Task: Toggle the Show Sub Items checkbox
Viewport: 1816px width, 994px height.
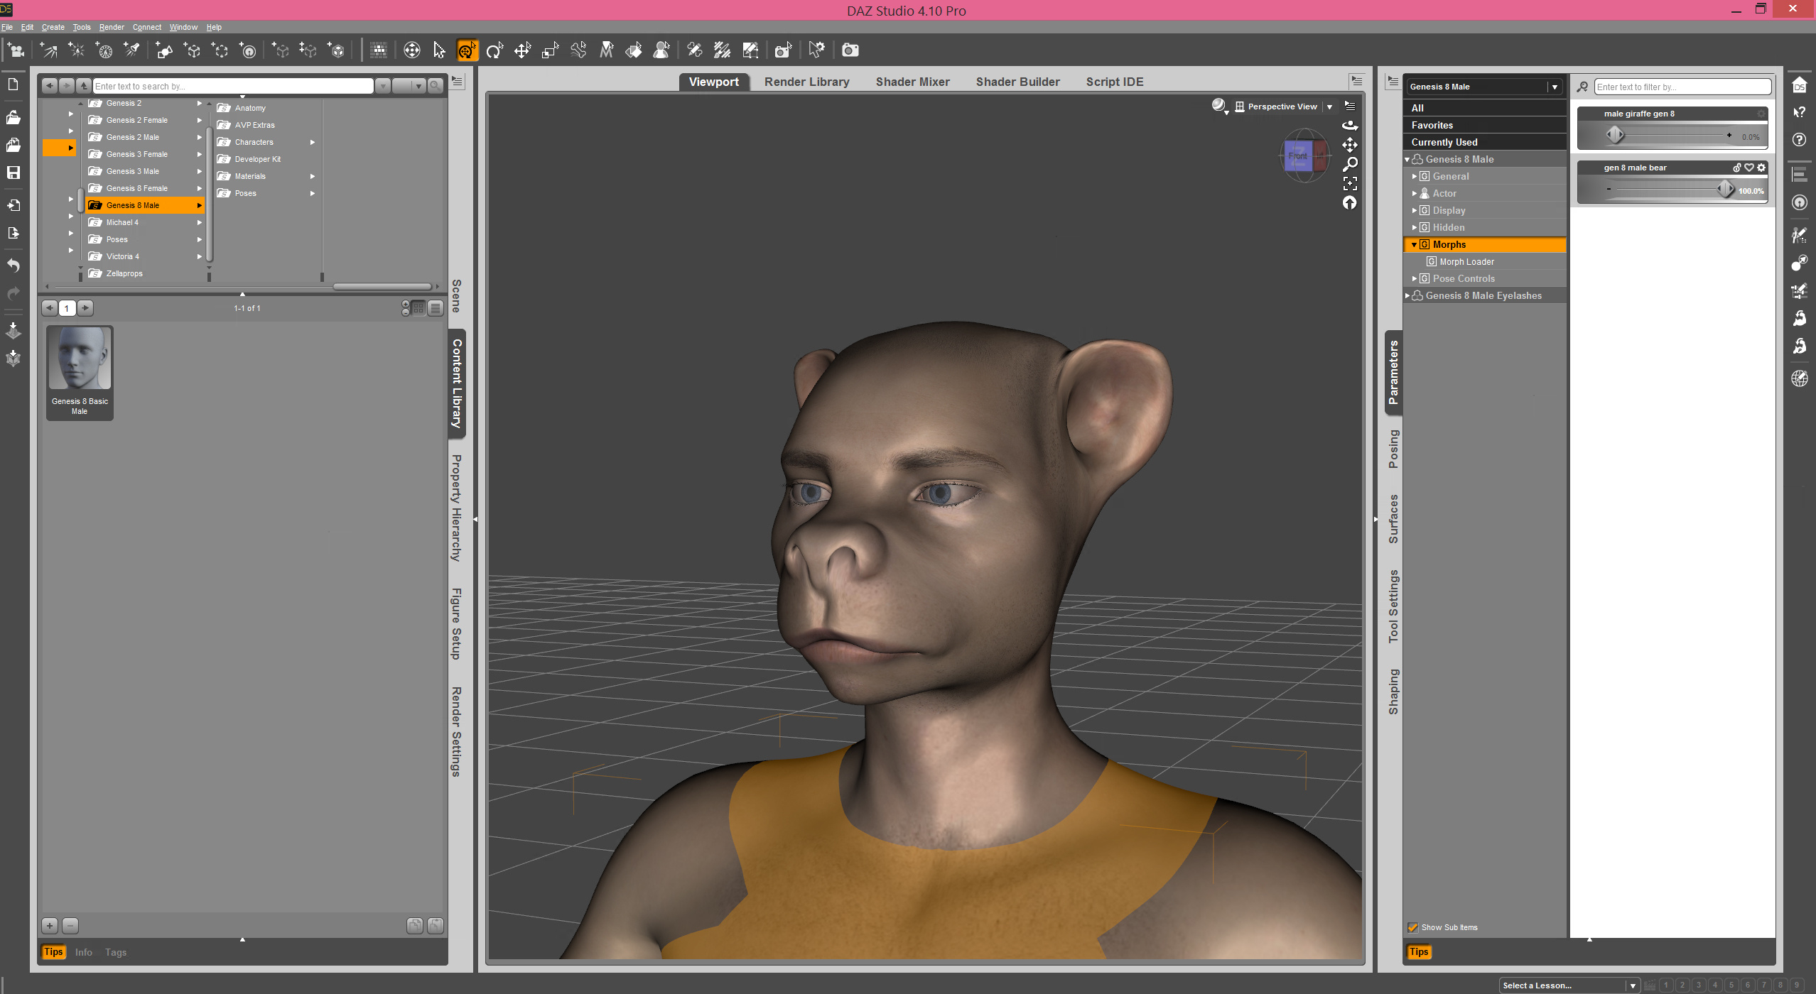Action: (1413, 927)
